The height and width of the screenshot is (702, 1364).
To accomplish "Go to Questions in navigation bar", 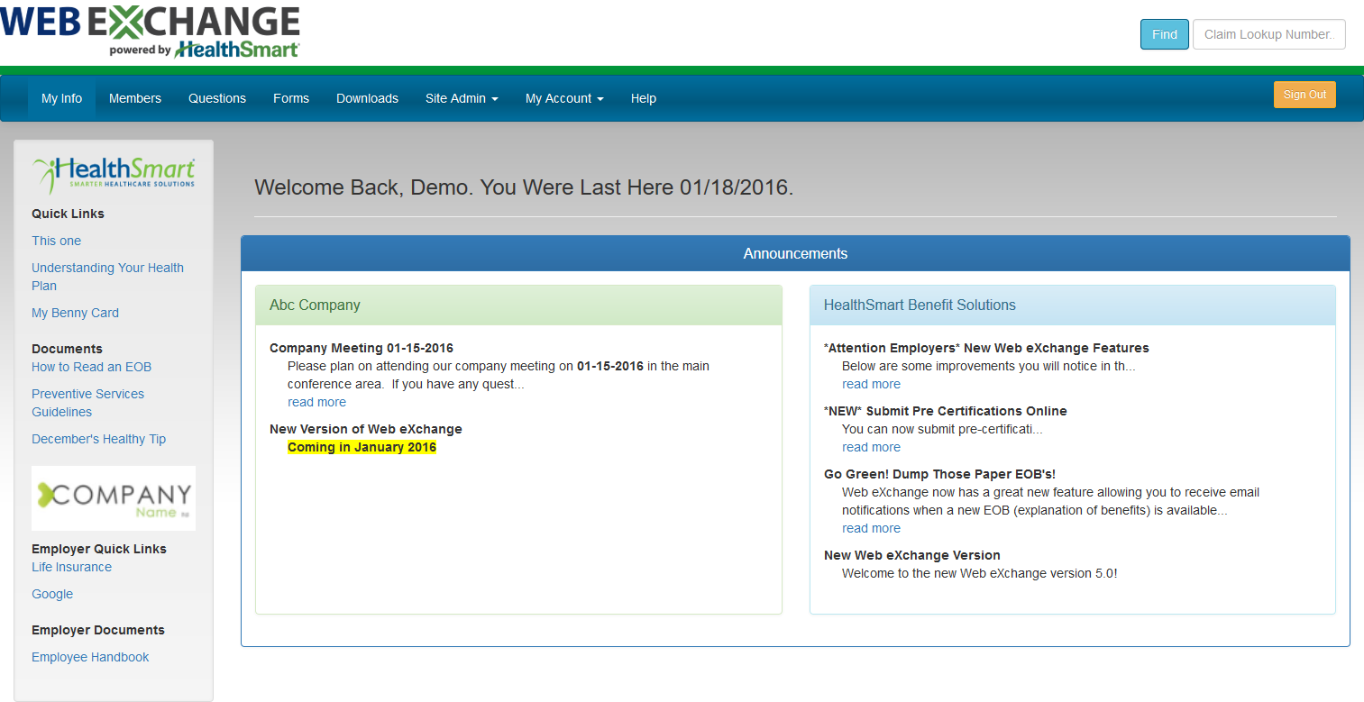I will click(217, 98).
